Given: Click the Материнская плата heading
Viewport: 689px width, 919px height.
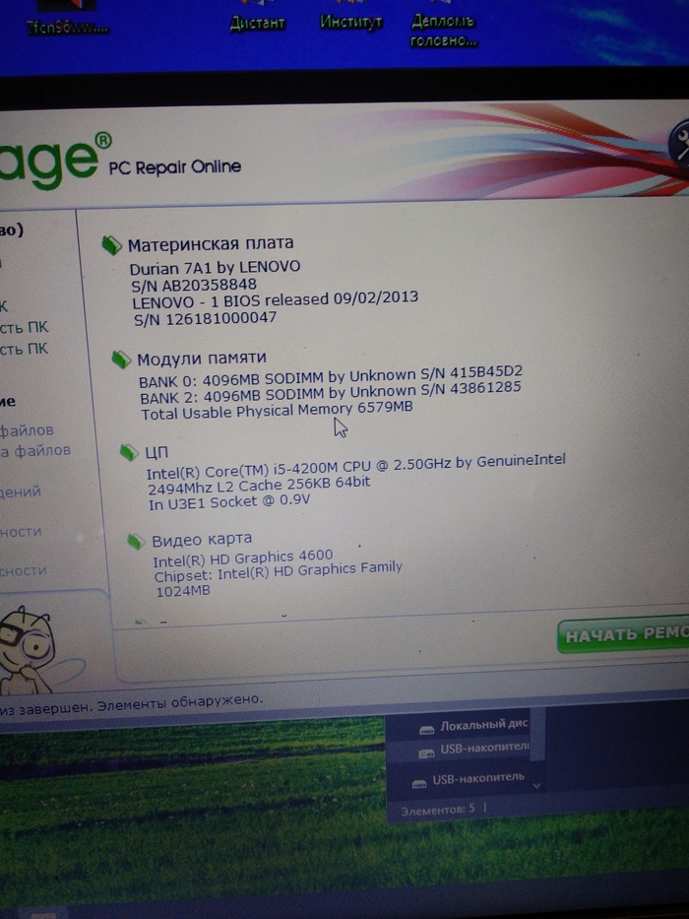Looking at the screenshot, I should click(211, 244).
